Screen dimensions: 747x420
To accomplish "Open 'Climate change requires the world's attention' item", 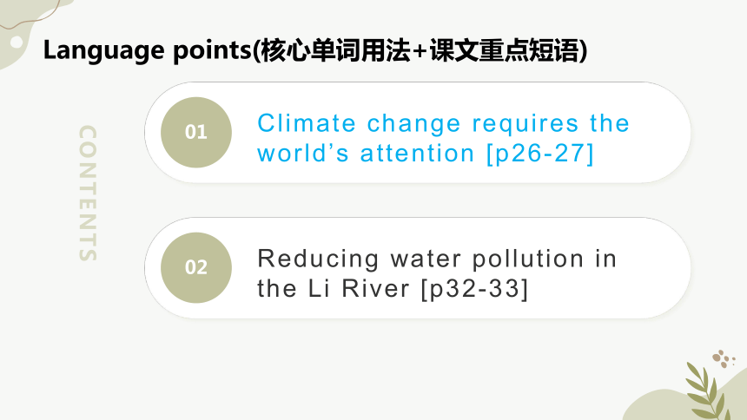I will pos(443,138).
